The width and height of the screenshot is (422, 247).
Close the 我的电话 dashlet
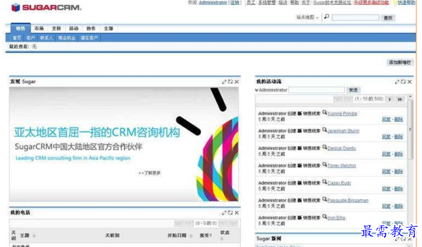(x=237, y=212)
